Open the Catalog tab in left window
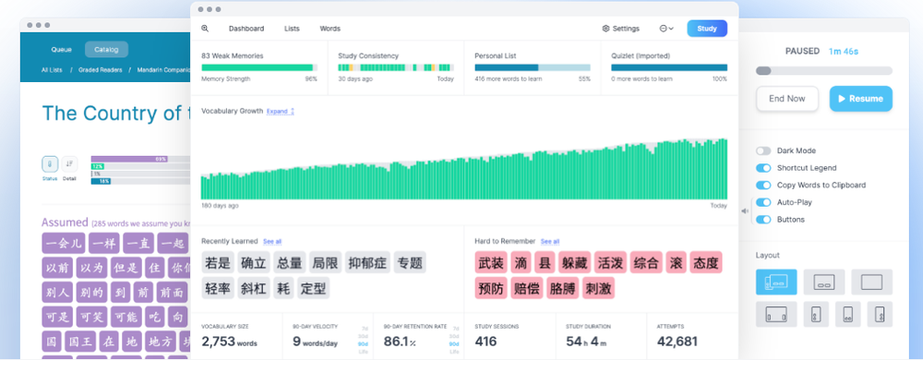Screen dimensions: 923x372 pyautogui.click(x=106, y=50)
